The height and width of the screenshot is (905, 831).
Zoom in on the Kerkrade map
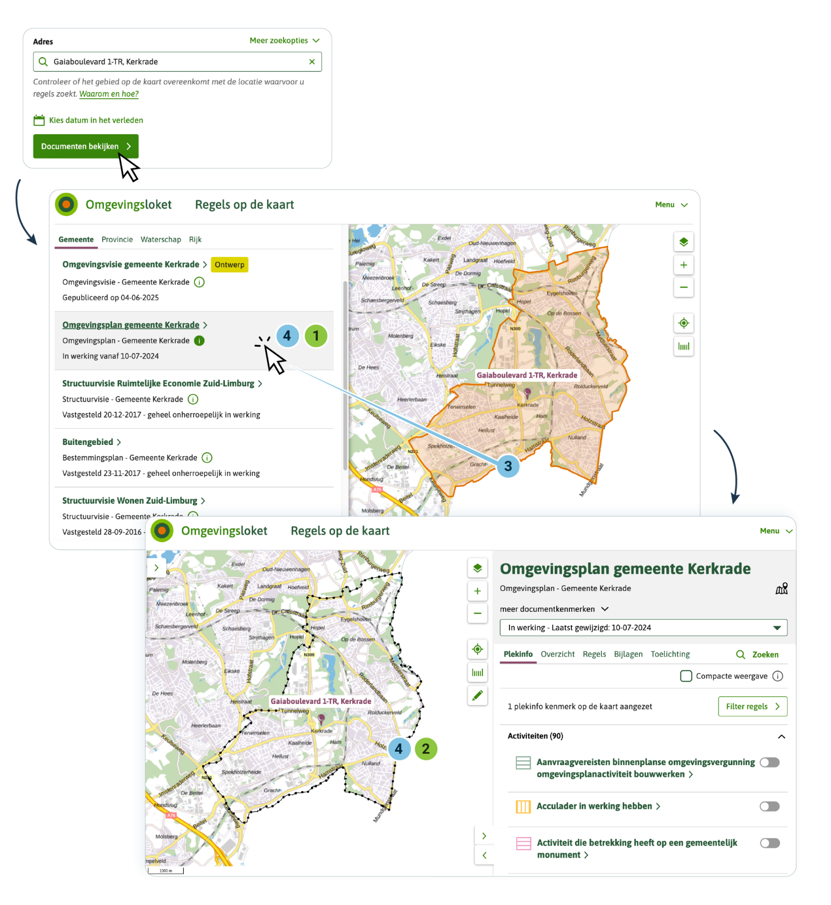tap(683, 265)
